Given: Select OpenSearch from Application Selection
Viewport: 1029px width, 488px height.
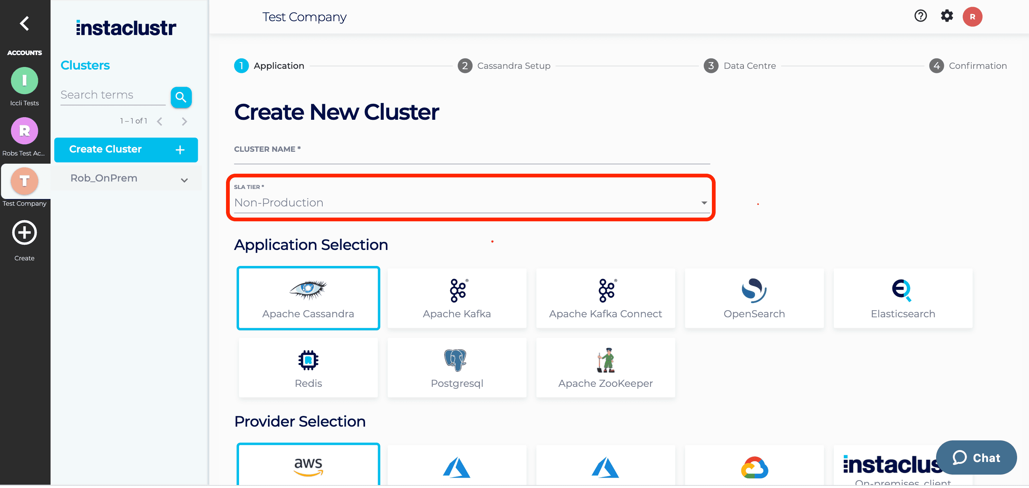Looking at the screenshot, I should (754, 298).
